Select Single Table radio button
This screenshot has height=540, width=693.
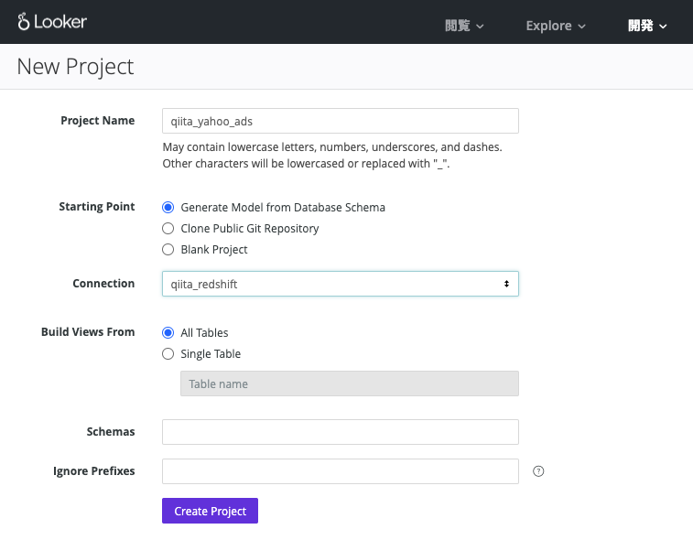[168, 354]
